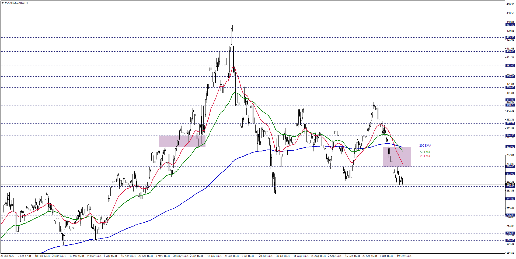Click the 30 Jul 16:31 time axis label

[283, 256]
